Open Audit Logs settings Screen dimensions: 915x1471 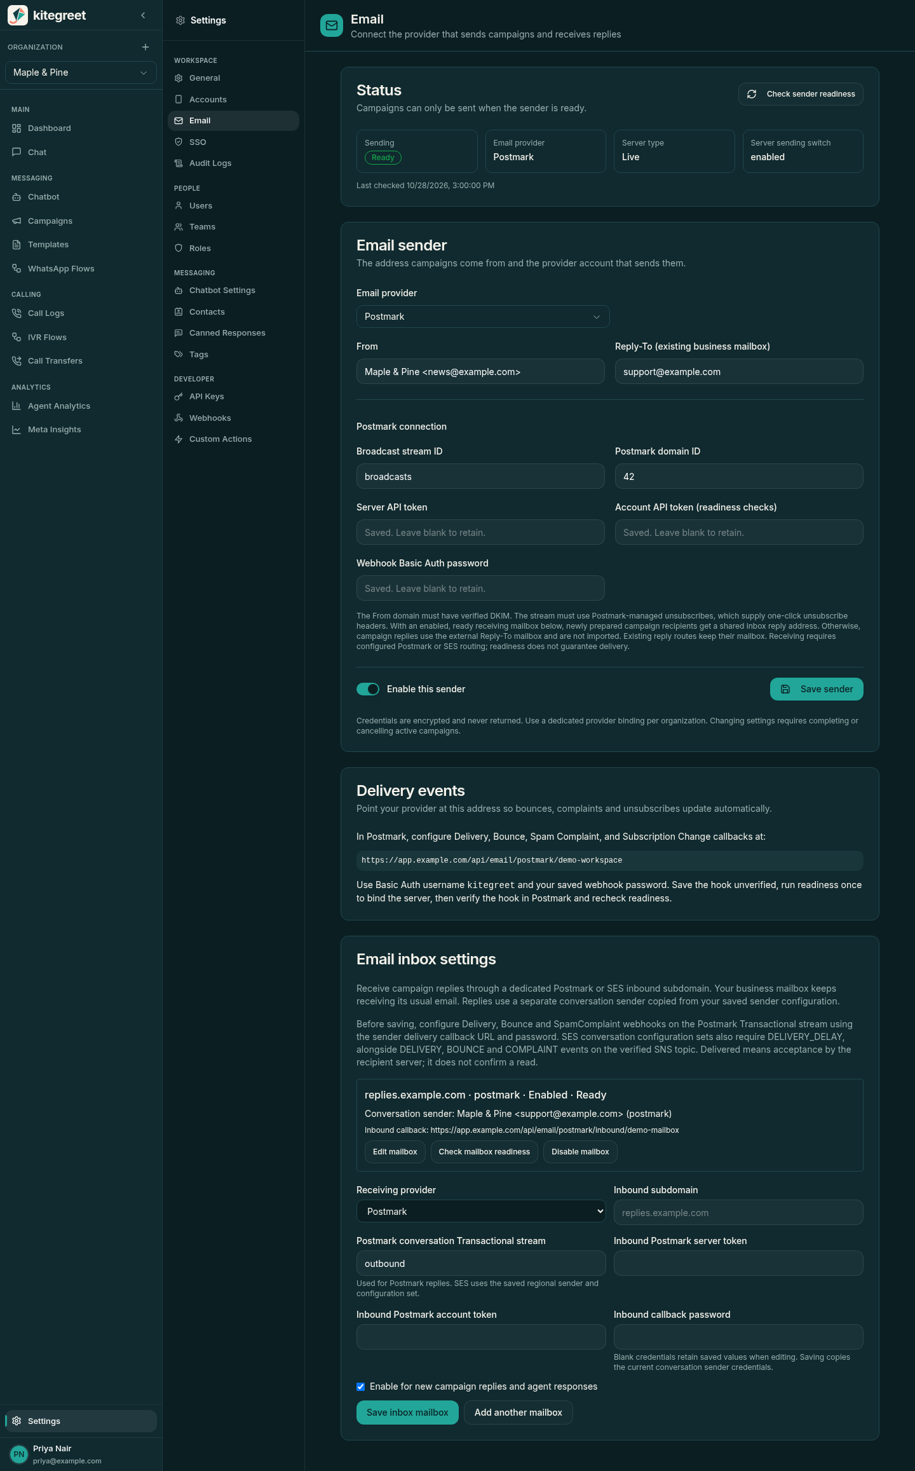(233, 163)
